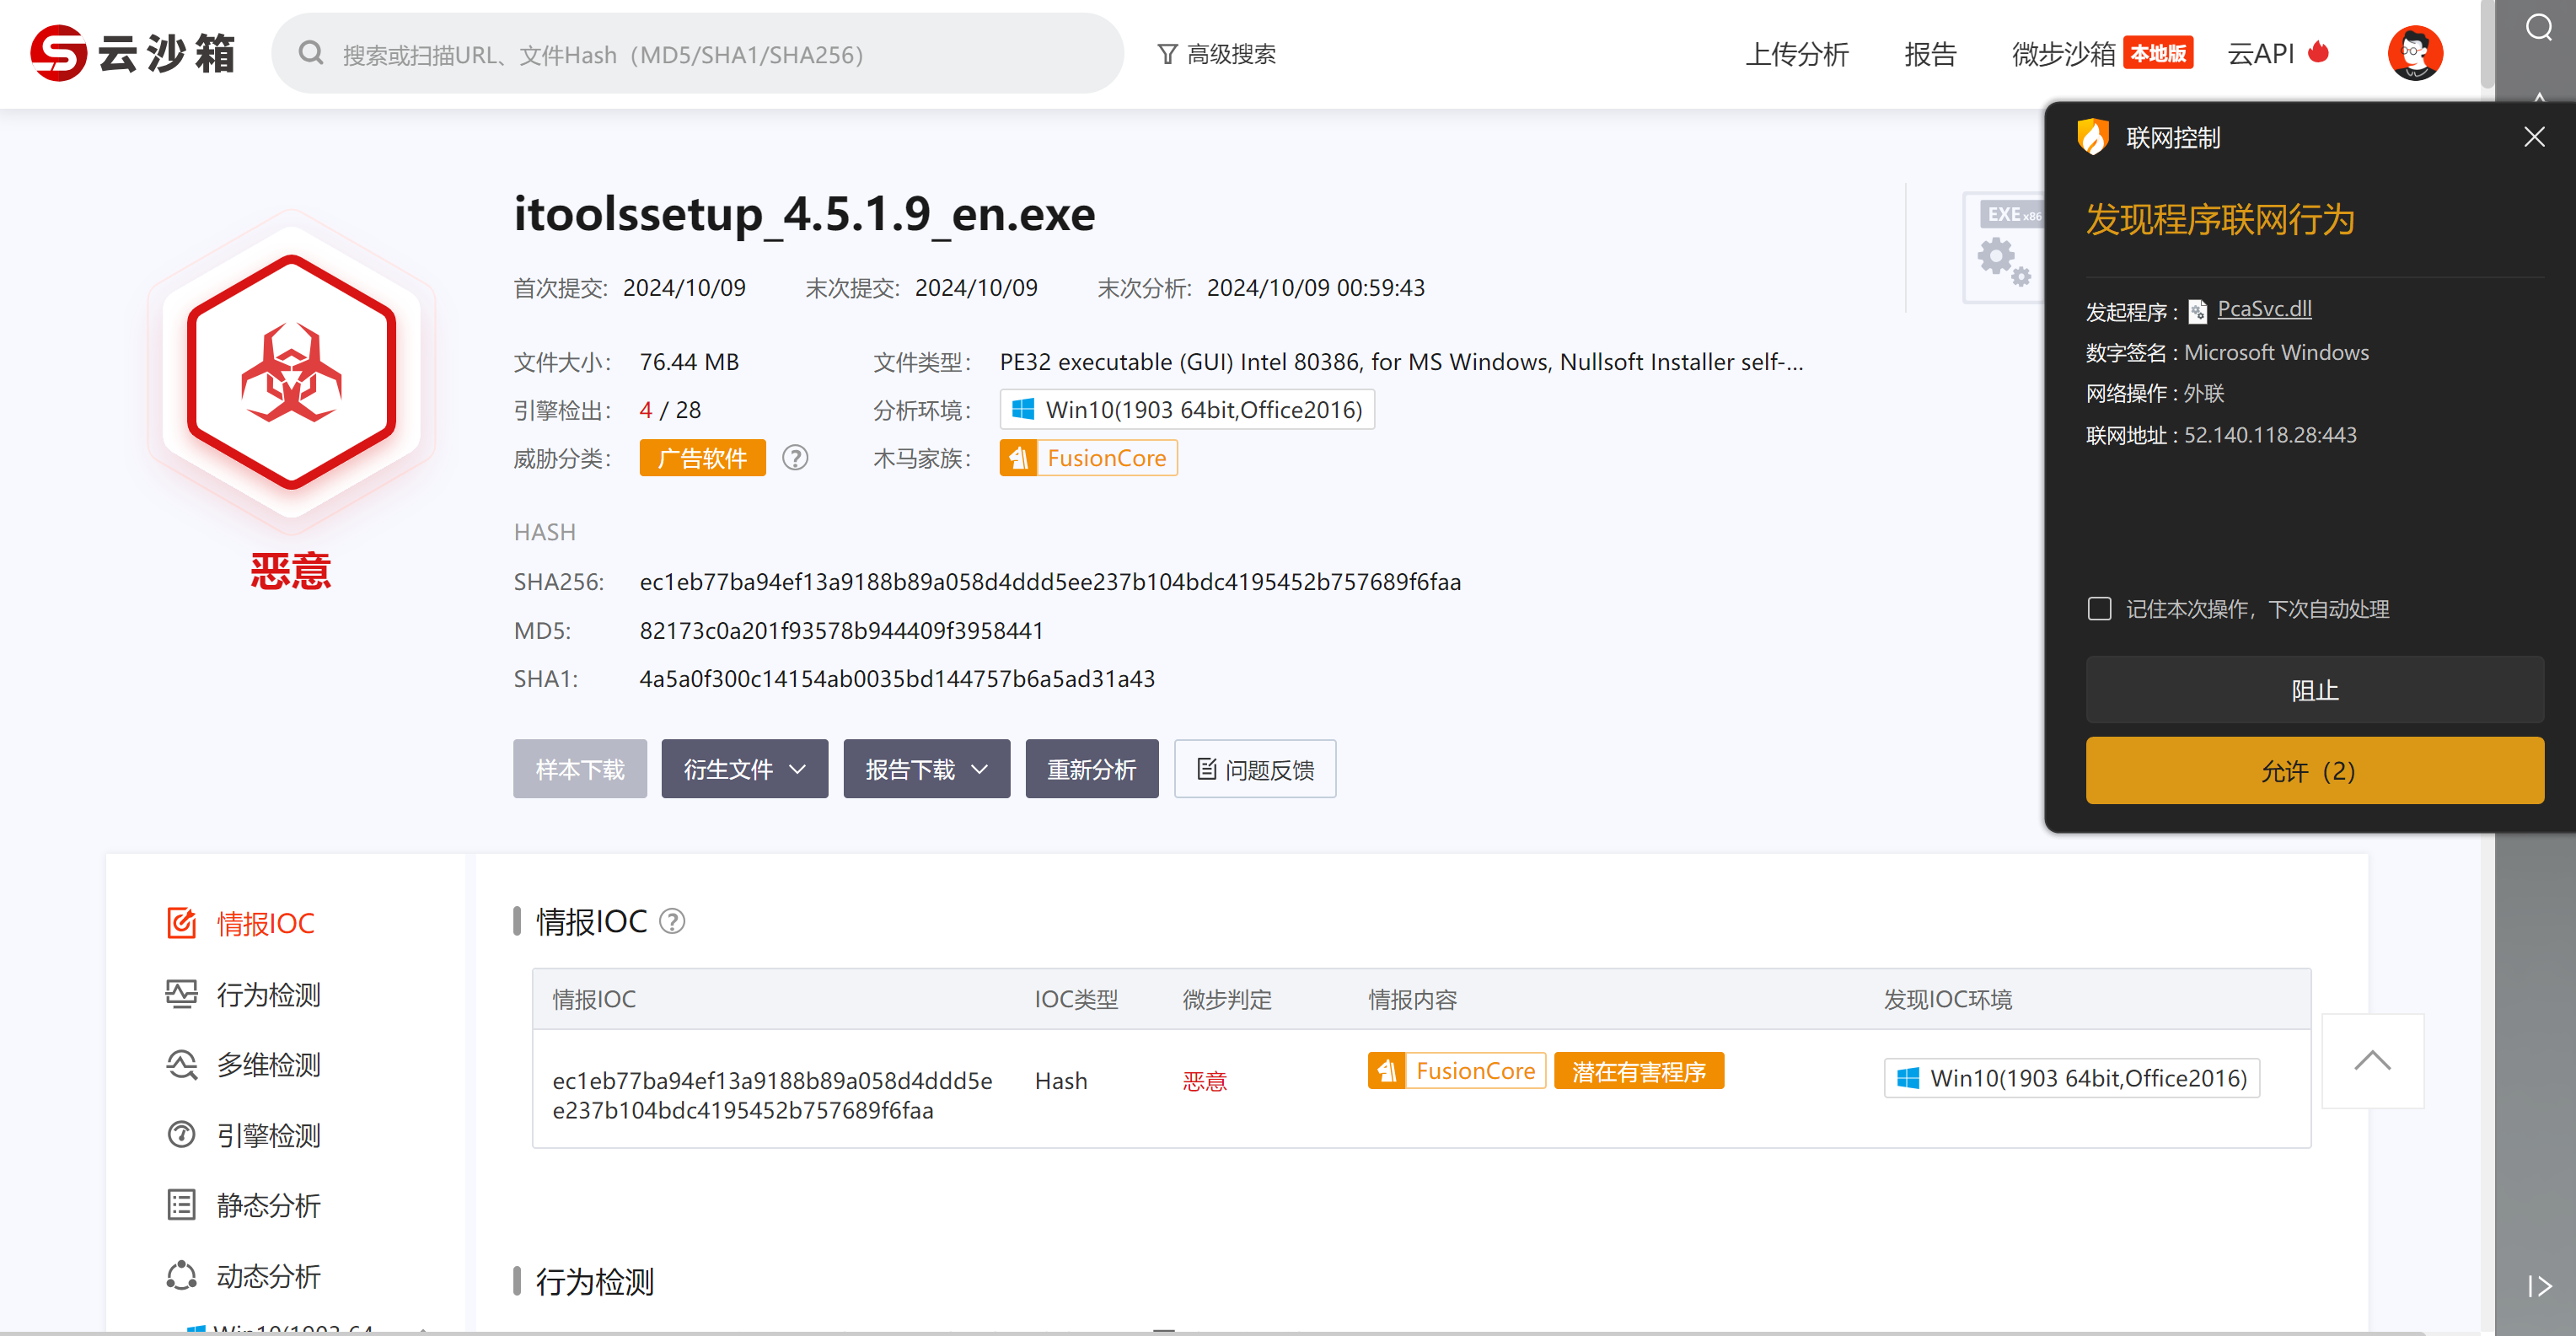Click the help icon beside 广告软件
This screenshot has width=2576, height=1336.
coord(795,458)
